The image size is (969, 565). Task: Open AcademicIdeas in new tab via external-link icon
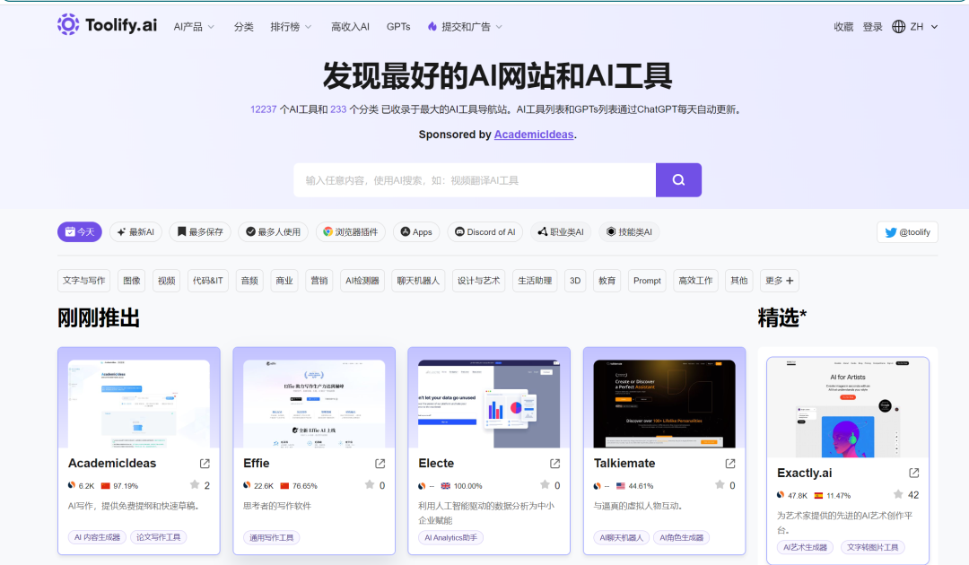point(204,464)
